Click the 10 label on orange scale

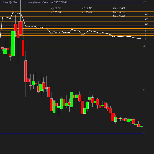(x=146, y=24)
